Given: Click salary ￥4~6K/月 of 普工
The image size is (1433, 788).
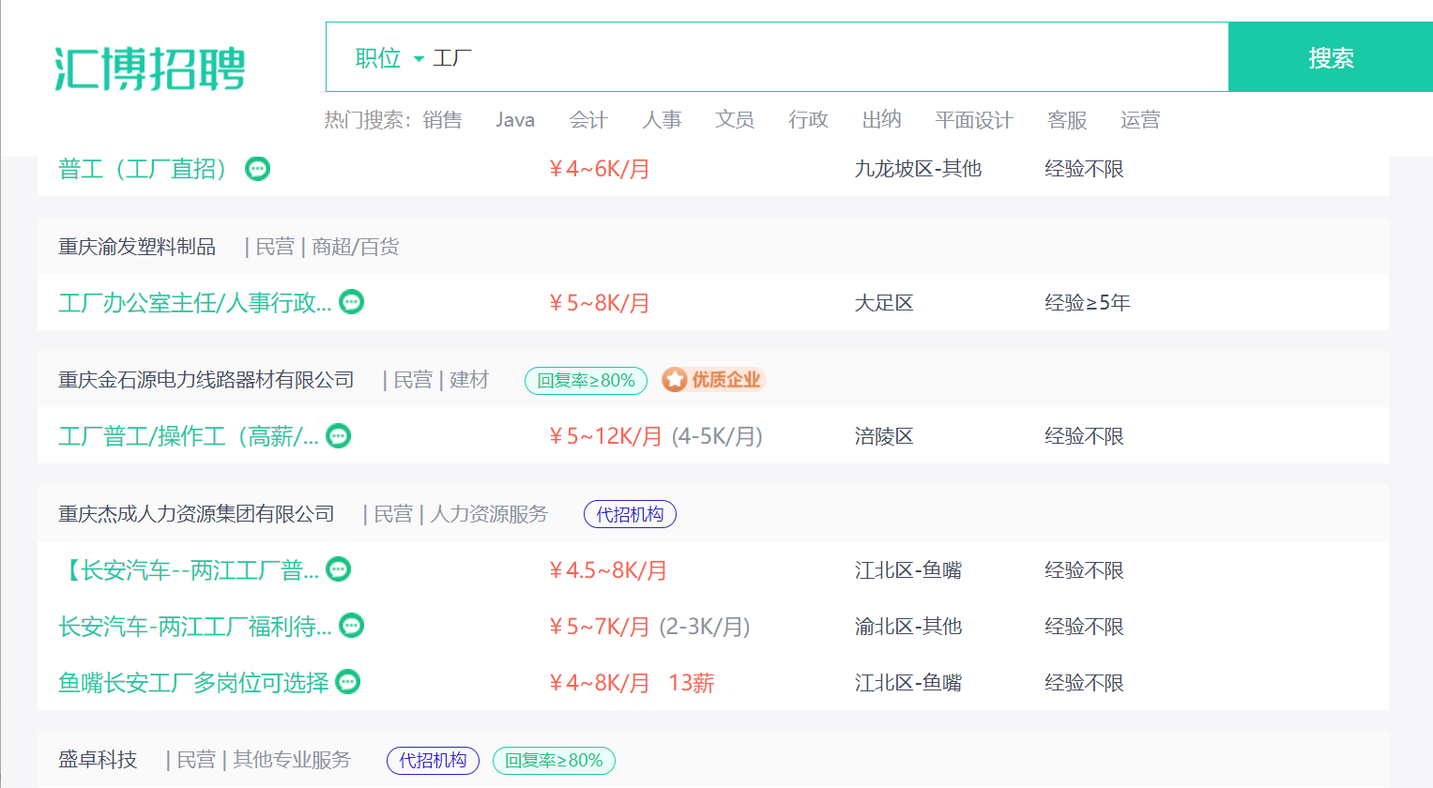Looking at the screenshot, I should coord(599,169).
